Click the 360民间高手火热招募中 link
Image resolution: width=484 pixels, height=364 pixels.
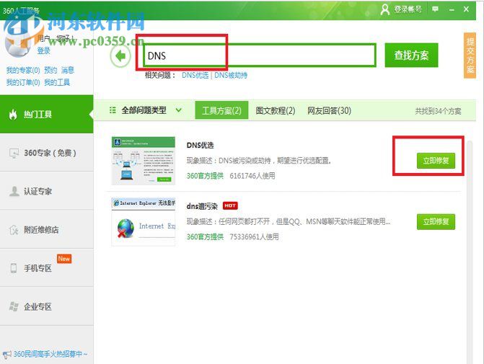pyautogui.click(x=50, y=354)
